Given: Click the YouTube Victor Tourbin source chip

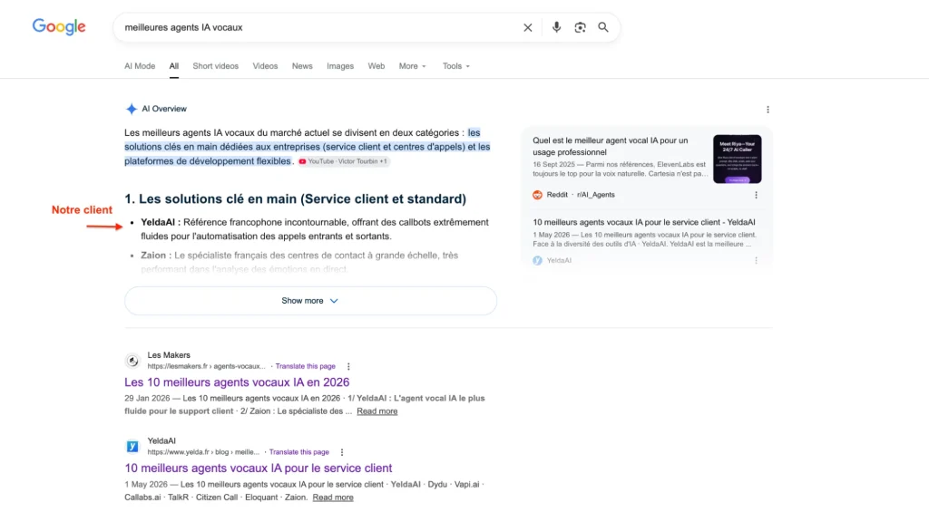Looking at the screenshot, I should point(344,161).
